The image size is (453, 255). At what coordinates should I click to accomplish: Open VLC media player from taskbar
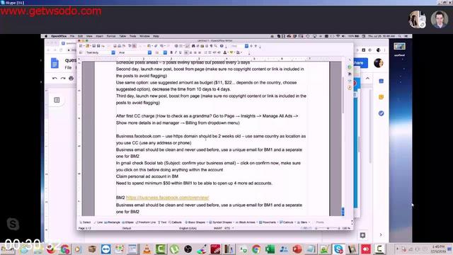(147, 249)
